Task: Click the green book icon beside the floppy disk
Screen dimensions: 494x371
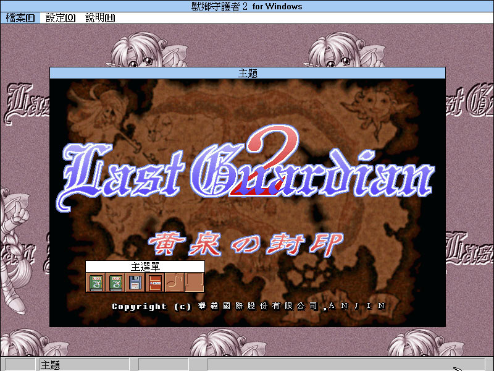Action: [115, 283]
